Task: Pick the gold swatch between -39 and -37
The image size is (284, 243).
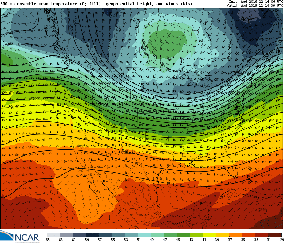Action: (x=223, y=235)
